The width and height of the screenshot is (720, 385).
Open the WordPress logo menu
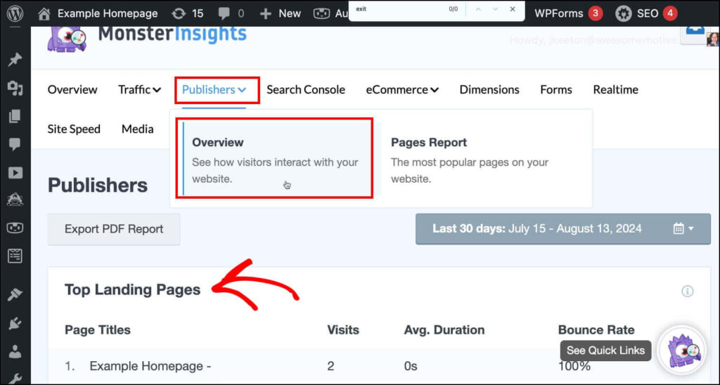point(15,13)
